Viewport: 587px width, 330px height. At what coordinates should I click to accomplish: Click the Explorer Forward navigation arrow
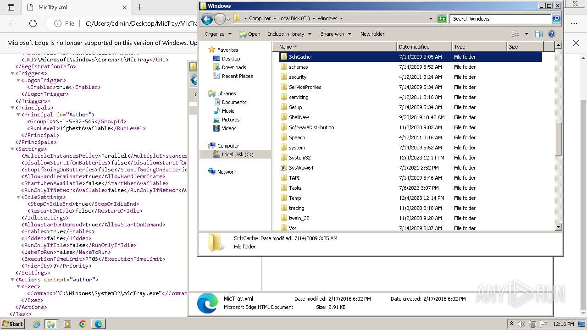220,19
